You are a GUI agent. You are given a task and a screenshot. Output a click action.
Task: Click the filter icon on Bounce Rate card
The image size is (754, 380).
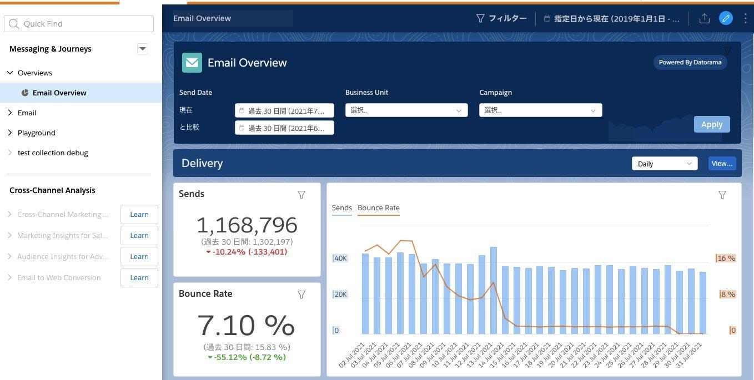coord(301,295)
